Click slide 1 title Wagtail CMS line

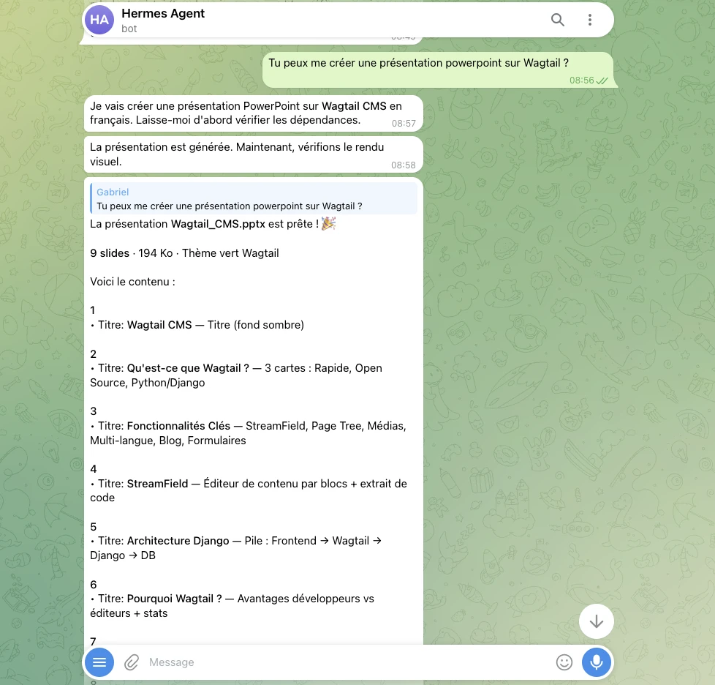click(x=197, y=325)
